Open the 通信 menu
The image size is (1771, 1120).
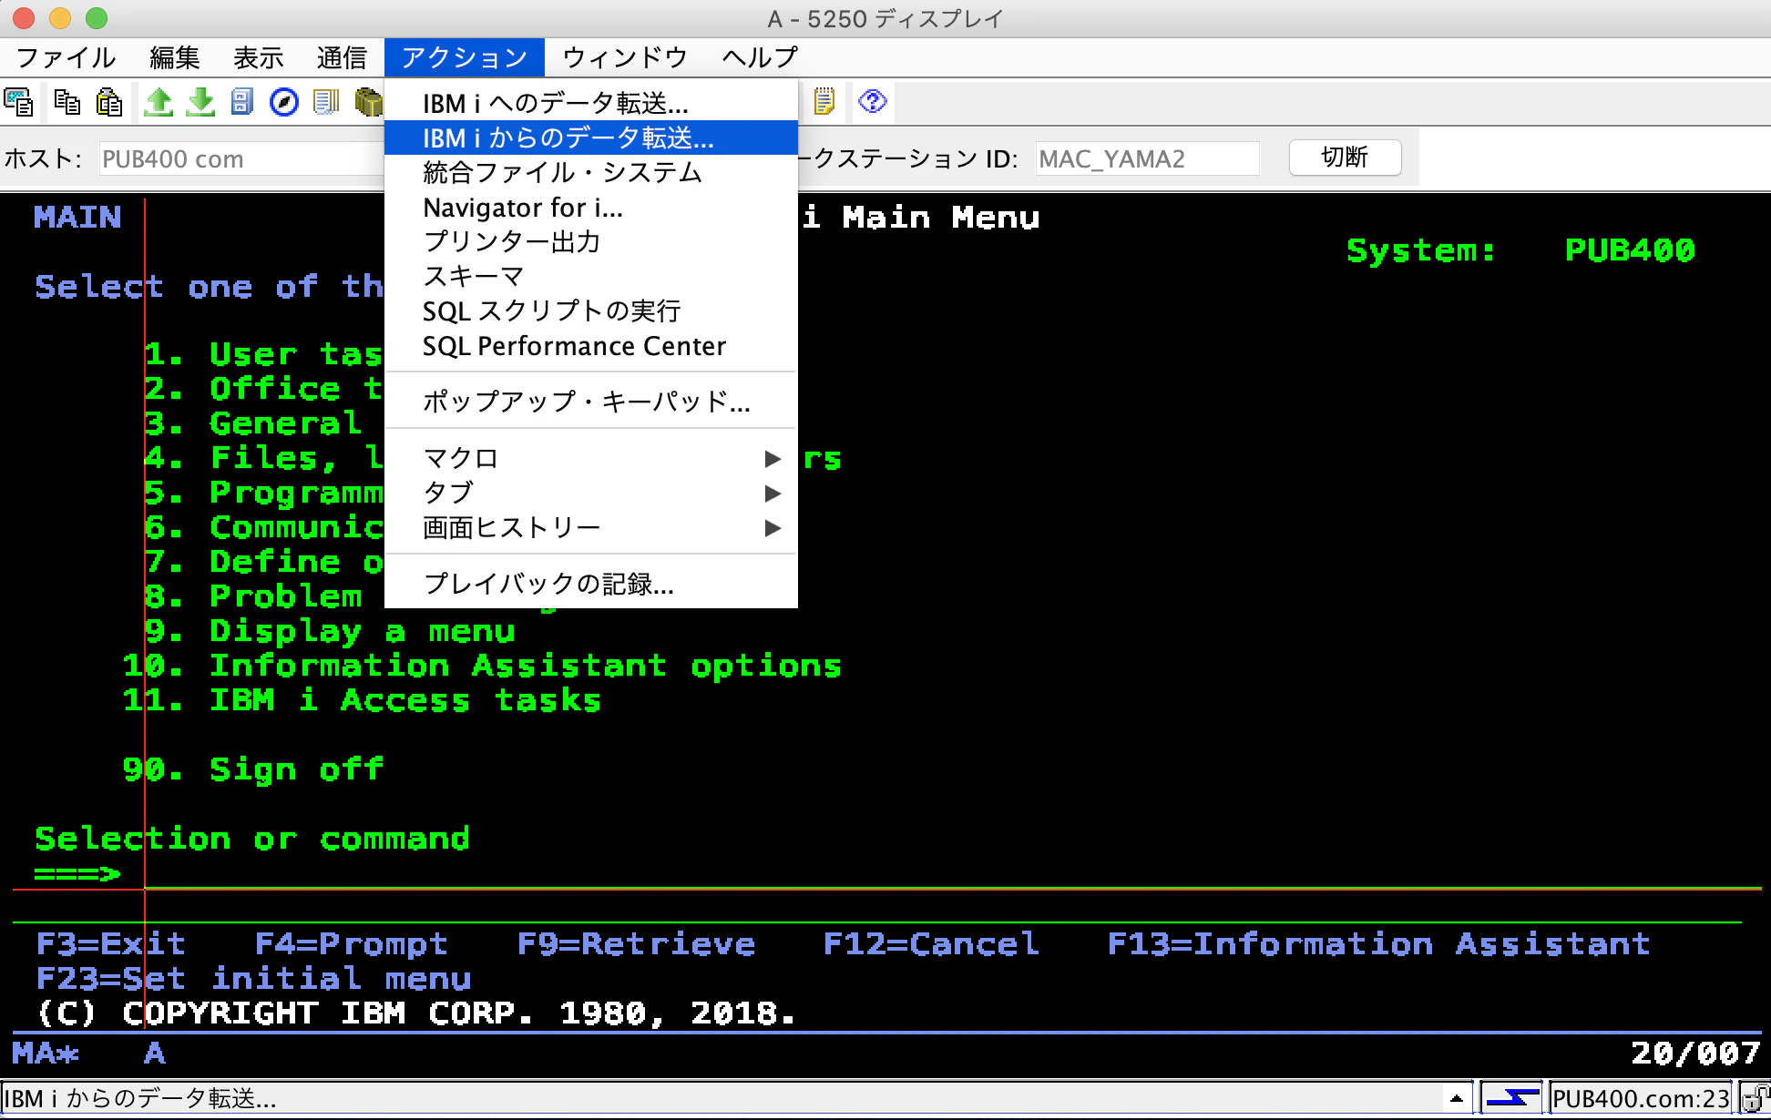343,57
